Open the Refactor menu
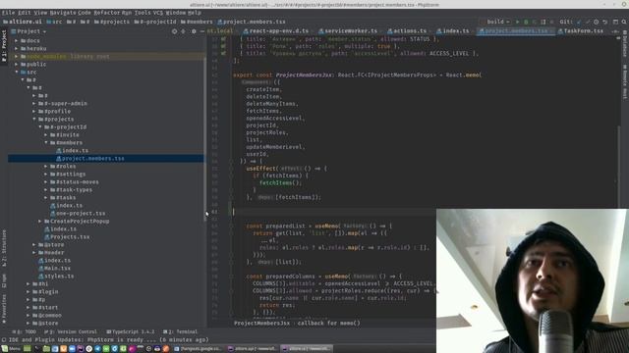 tap(106, 13)
